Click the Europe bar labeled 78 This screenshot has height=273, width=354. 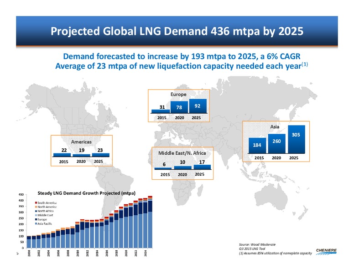(179, 107)
